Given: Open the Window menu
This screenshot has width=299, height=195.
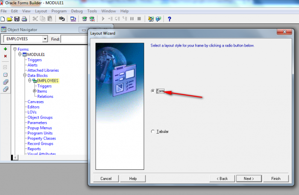Looking at the screenshot, I should 108,11.
